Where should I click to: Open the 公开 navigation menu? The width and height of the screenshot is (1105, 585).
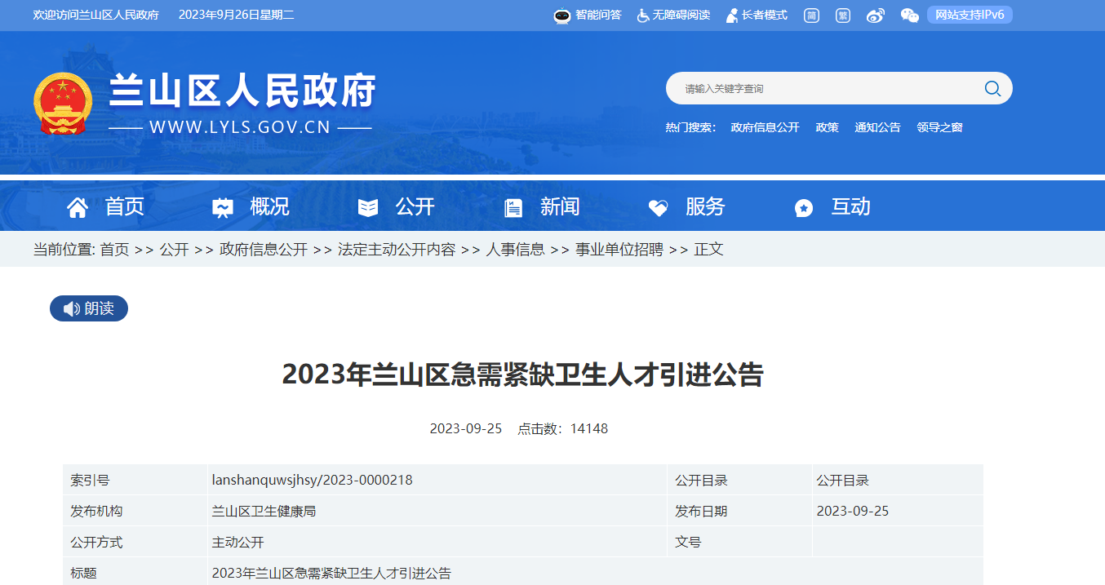[x=397, y=207]
